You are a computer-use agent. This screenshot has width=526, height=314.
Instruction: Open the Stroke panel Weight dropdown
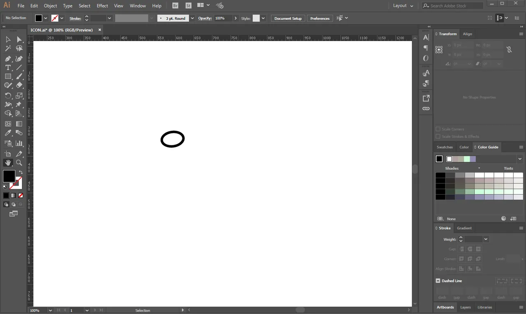486,239
